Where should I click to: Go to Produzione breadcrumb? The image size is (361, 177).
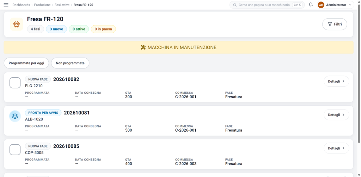click(x=42, y=5)
